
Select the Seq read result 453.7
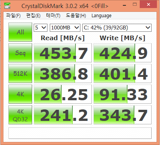point(63,53)
